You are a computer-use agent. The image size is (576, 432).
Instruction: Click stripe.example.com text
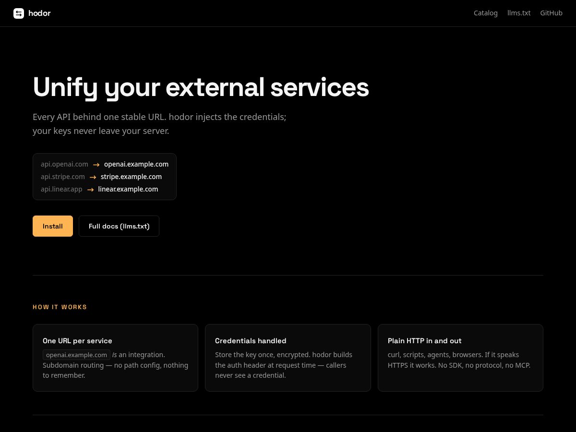(131, 177)
